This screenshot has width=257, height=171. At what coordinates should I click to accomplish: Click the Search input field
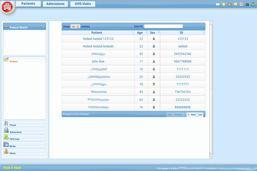(x=163, y=26)
